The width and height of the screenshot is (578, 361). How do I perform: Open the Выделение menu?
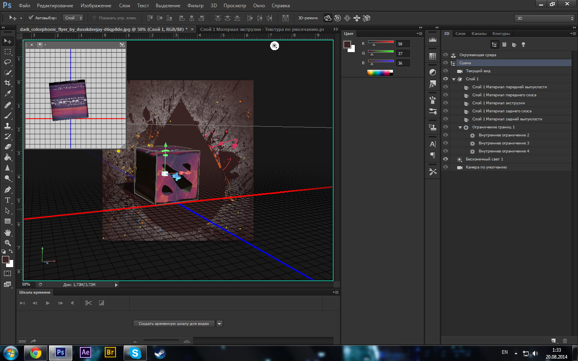coord(168,6)
